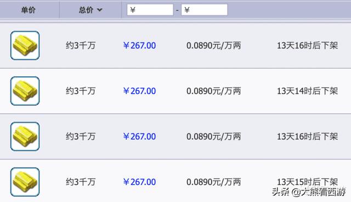
Task: Sort listings by 单价 column header
Action: coord(29,10)
